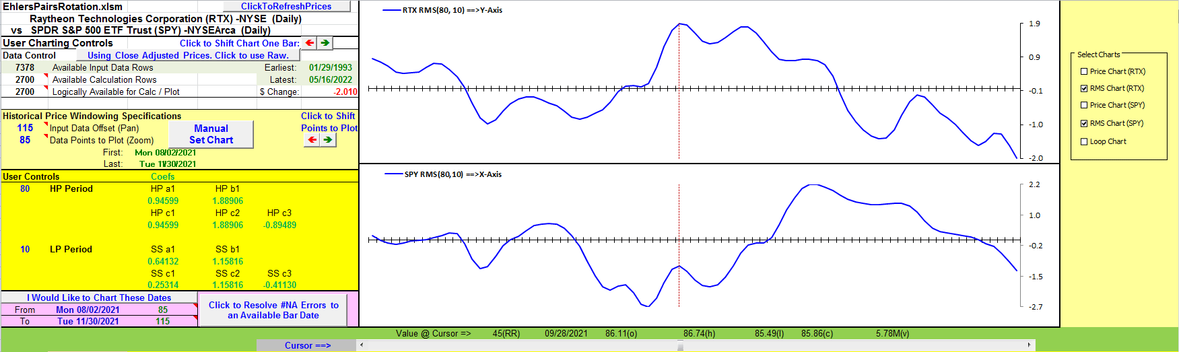Toggle the Loop Chart checkbox
Screen dimensions: 1179x352
coord(1084,141)
